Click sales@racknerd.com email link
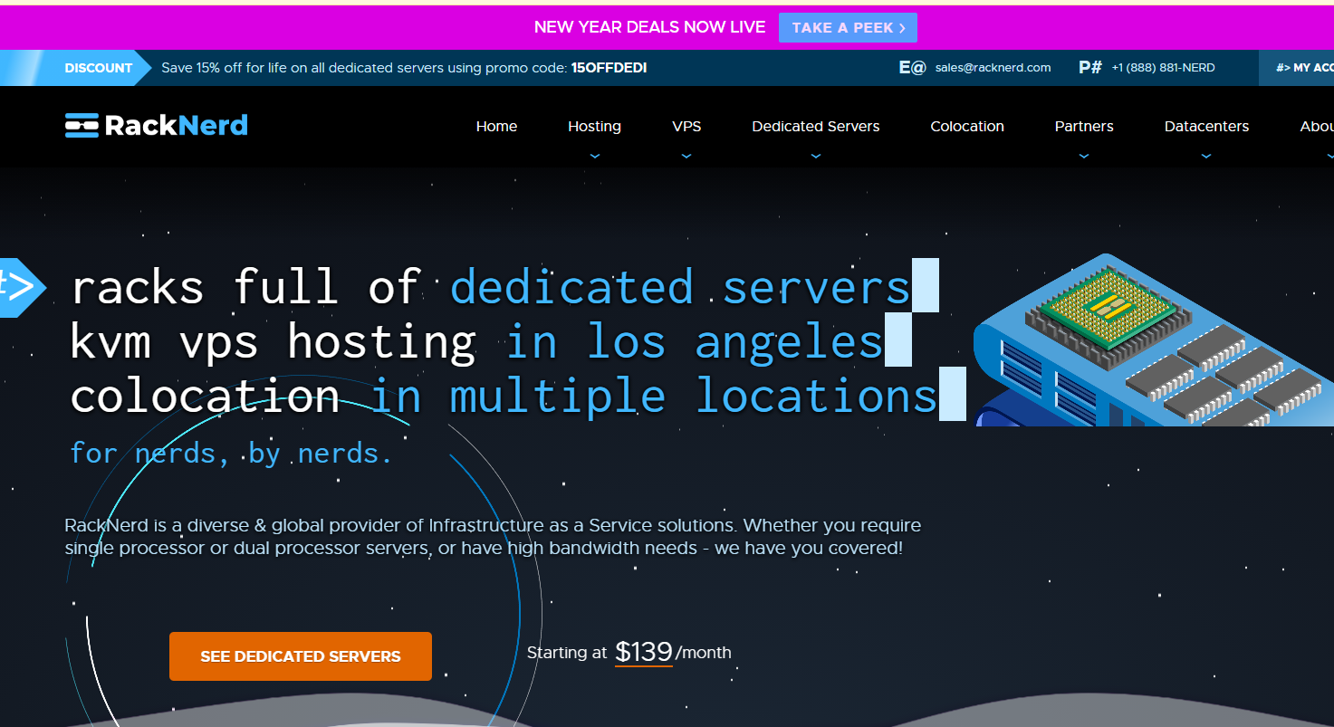The height and width of the screenshot is (727, 1334). 993,68
